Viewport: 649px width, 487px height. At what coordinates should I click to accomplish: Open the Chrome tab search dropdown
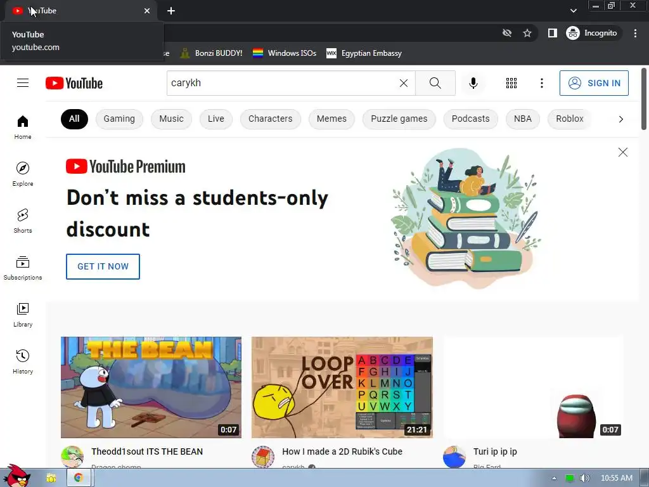573,11
